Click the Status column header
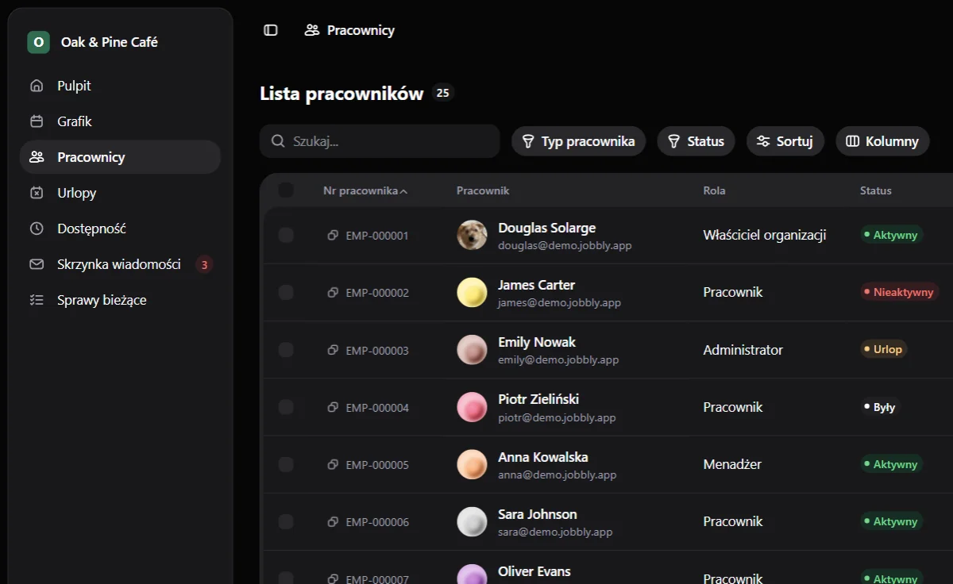This screenshot has height=584, width=953. pos(876,190)
